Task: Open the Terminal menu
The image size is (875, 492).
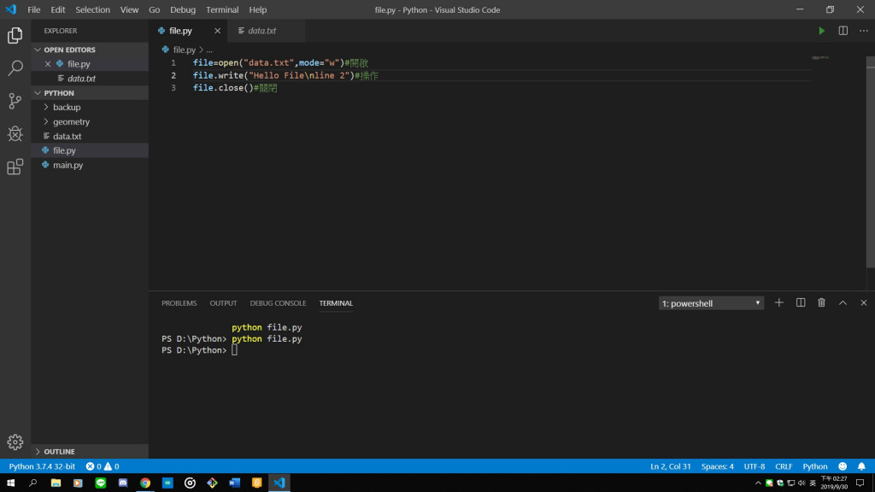Action: (222, 9)
